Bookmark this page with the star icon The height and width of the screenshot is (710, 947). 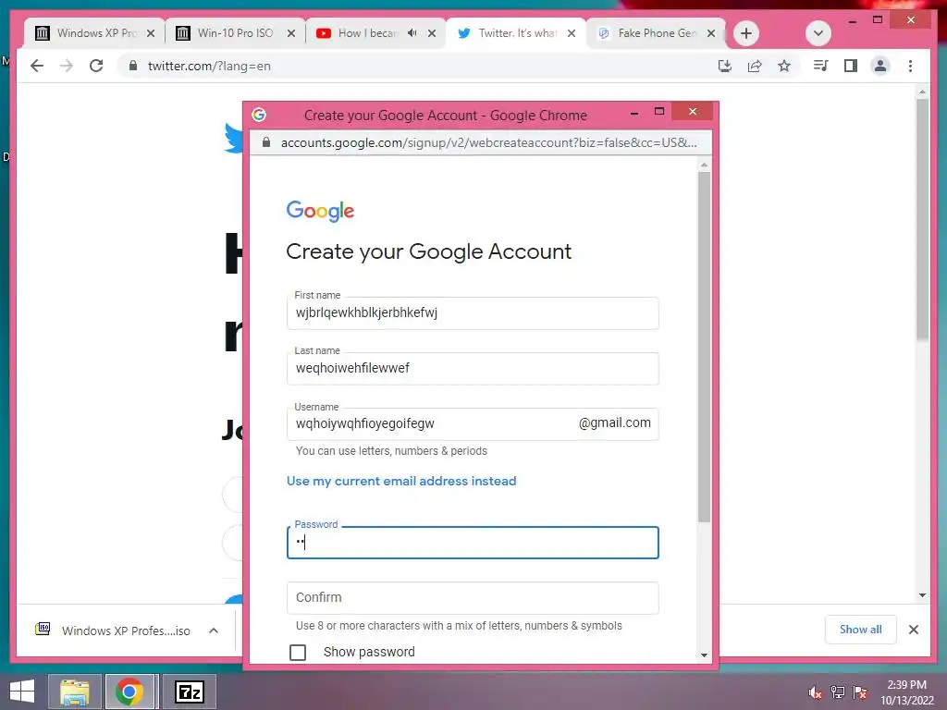tap(784, 66)
